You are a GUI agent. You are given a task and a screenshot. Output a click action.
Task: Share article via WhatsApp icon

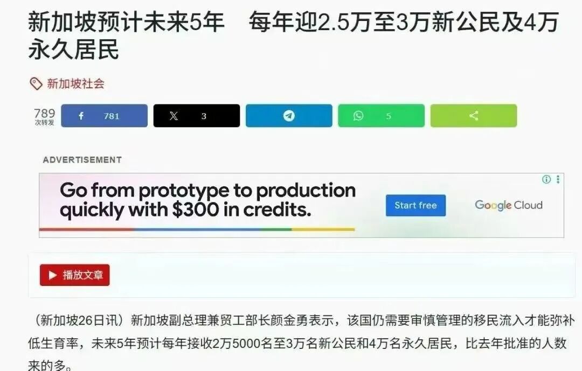click(x=358, y=116)
